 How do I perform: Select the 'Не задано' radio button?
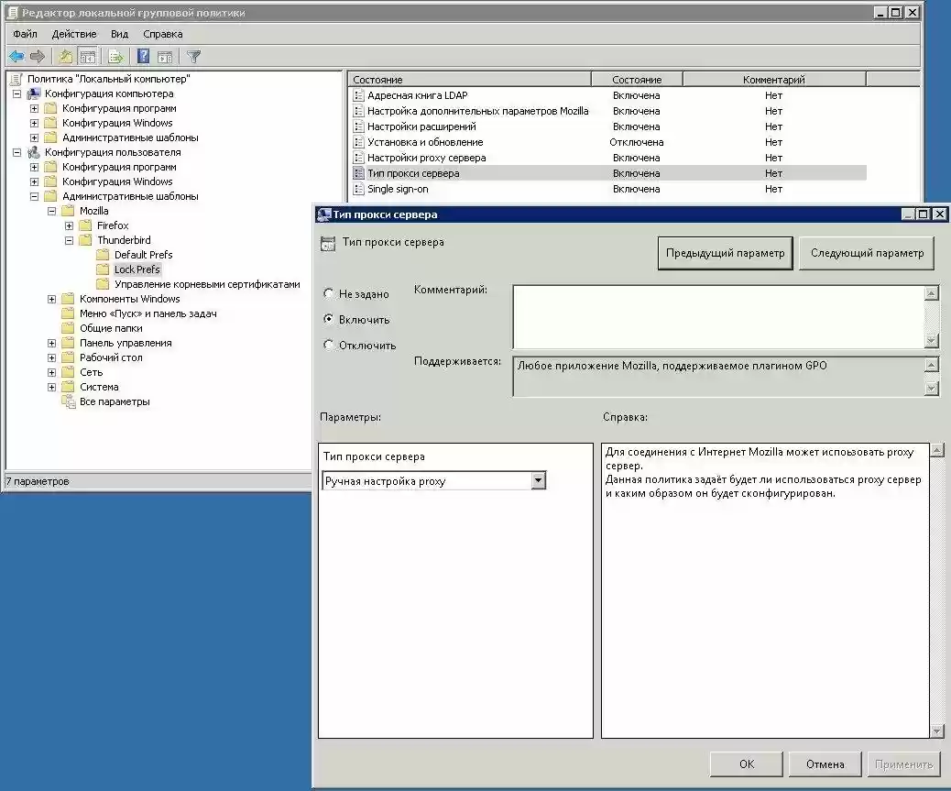click(x=328, y=293)
